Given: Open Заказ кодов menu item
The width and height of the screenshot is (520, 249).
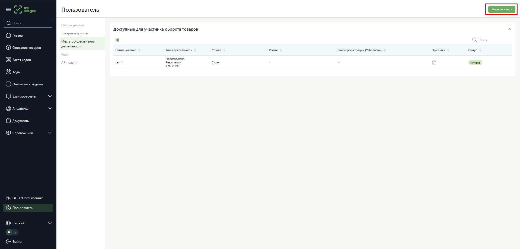Looking at the screenshot, I should coord(22,60).
